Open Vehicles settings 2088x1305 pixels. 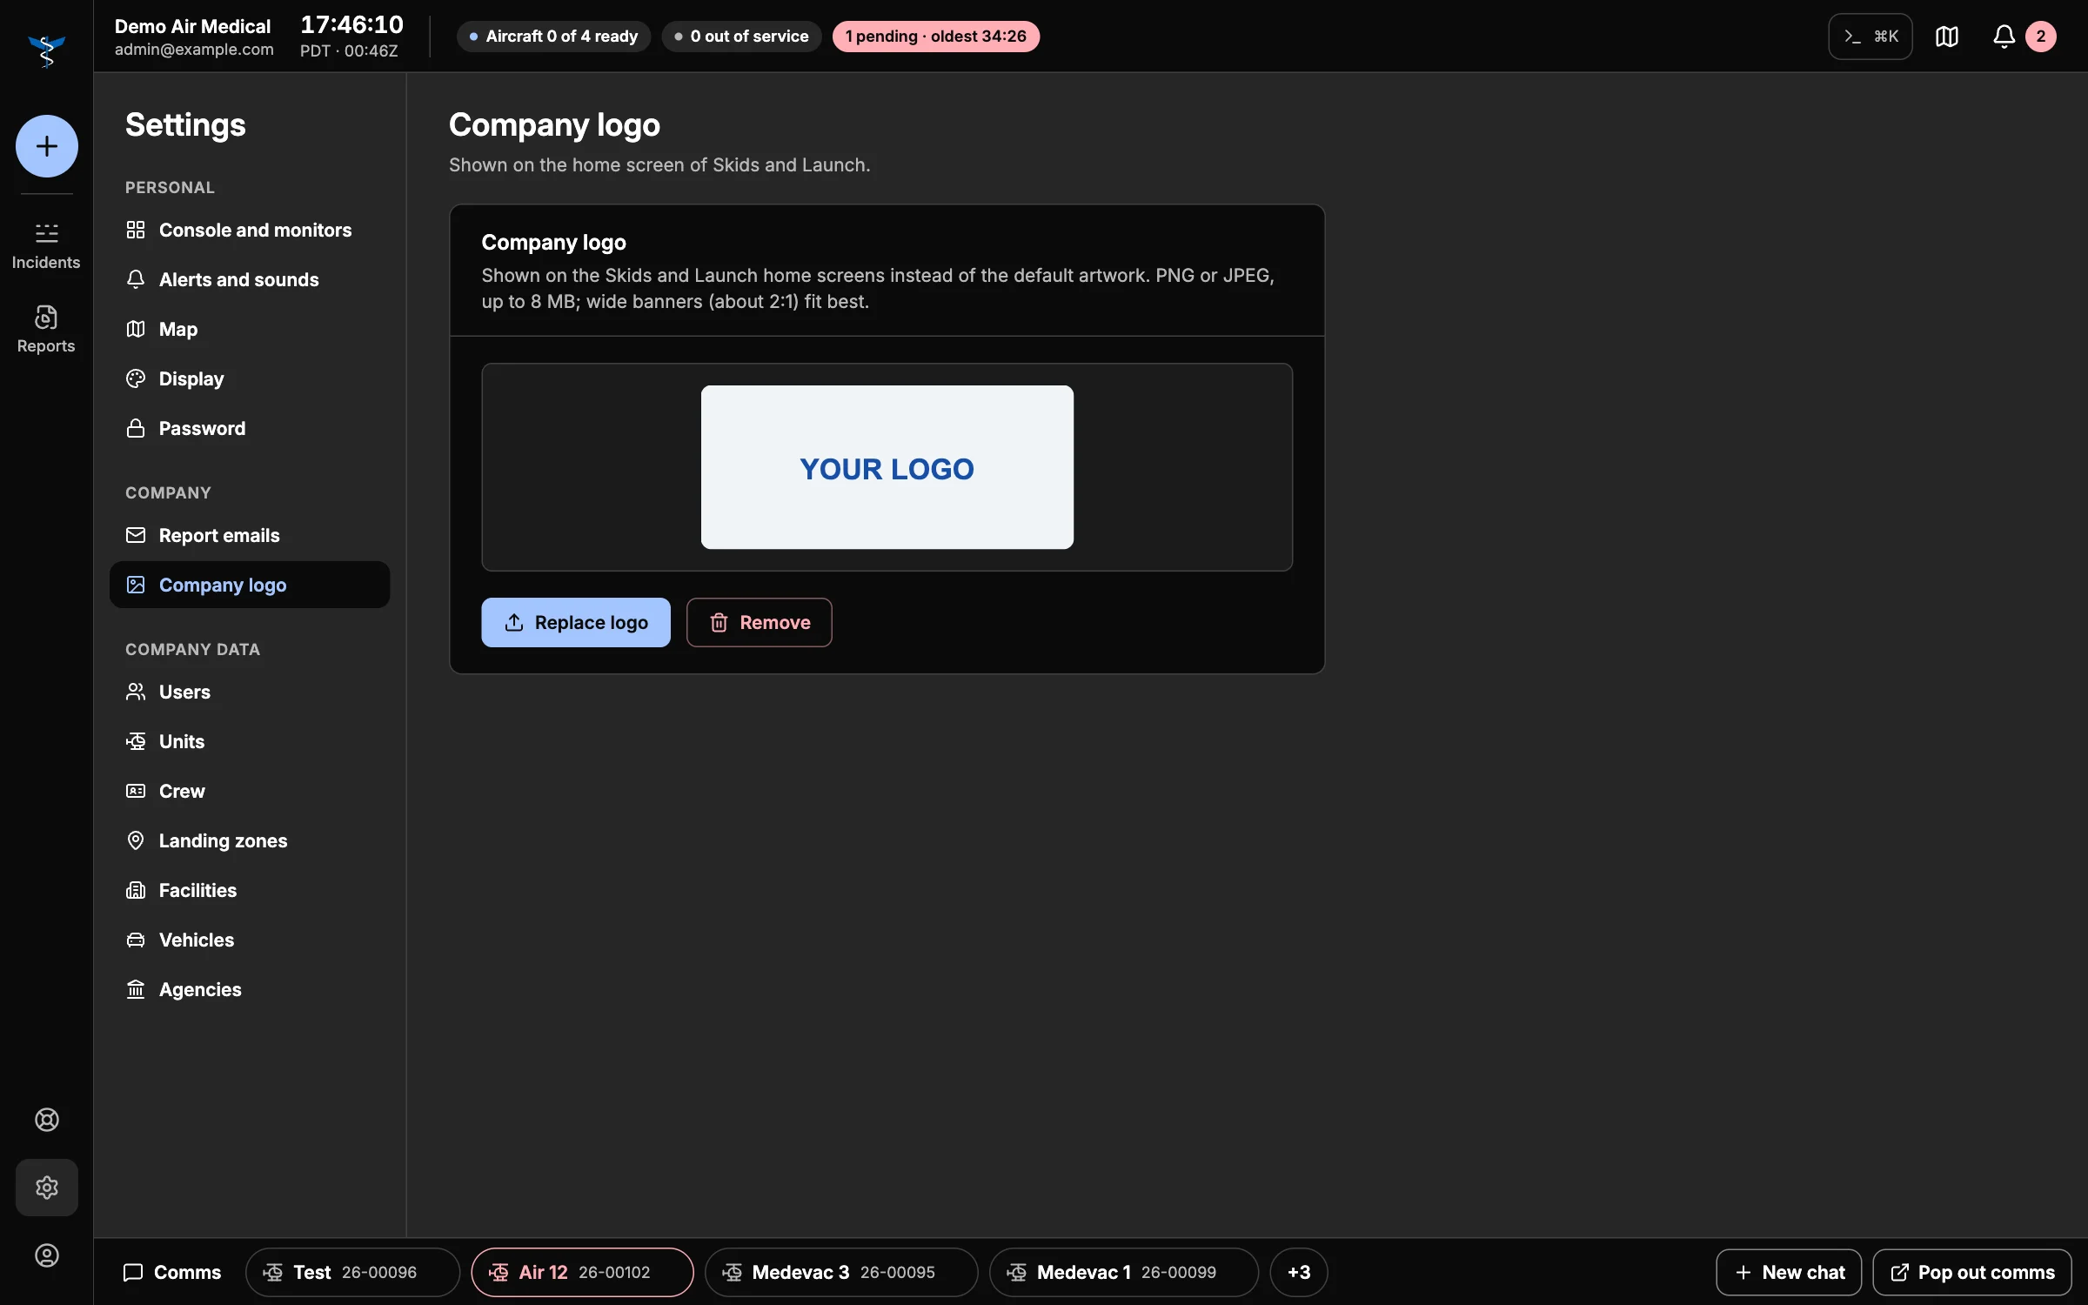[x=250, y=940]
